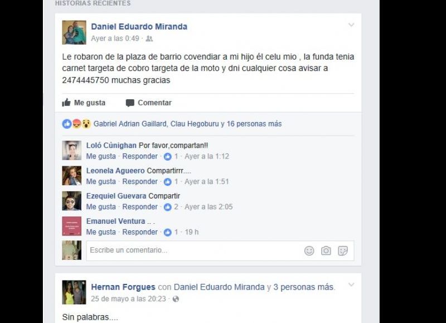
Task: Click the thumbs-up icon beside Me gusta
Action: 66,103
